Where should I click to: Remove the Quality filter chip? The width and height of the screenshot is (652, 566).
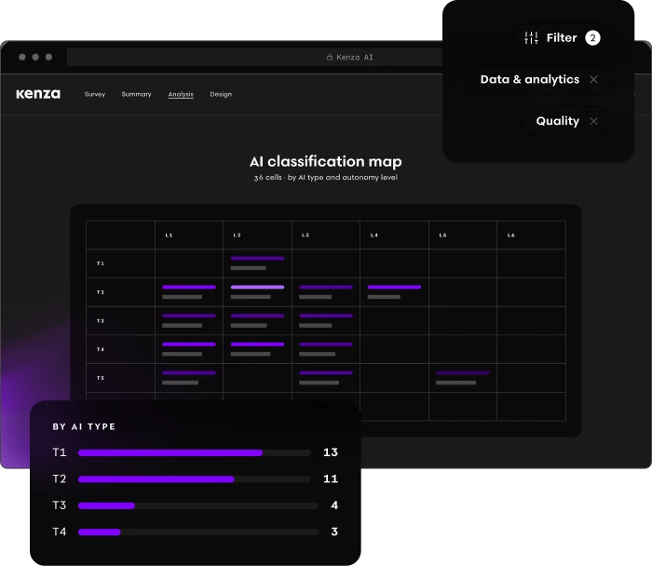[x=594, y=121]
